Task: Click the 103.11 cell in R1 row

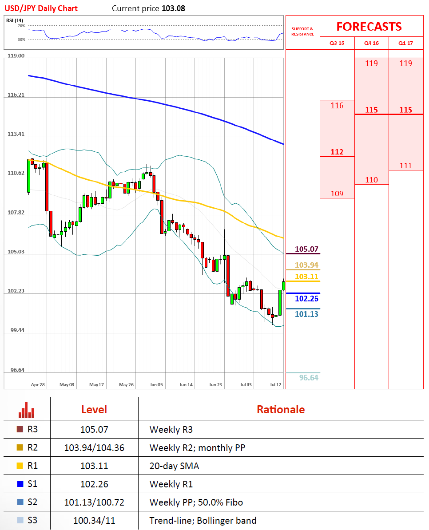Action: point(94,466)
